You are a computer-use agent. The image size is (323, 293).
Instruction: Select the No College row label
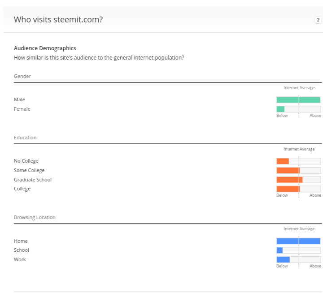tap(26, 161)
